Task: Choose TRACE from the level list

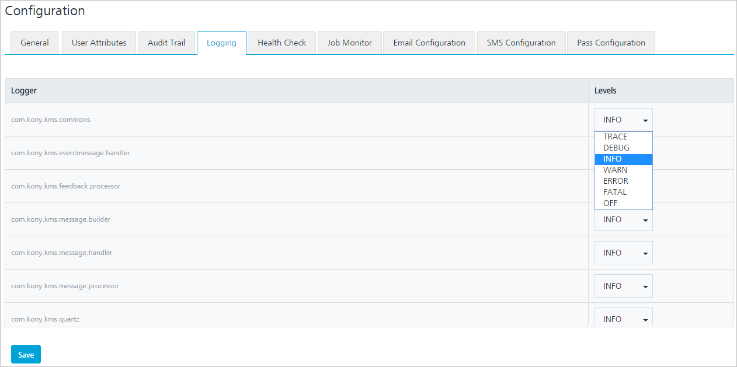Action: point(616,137)
